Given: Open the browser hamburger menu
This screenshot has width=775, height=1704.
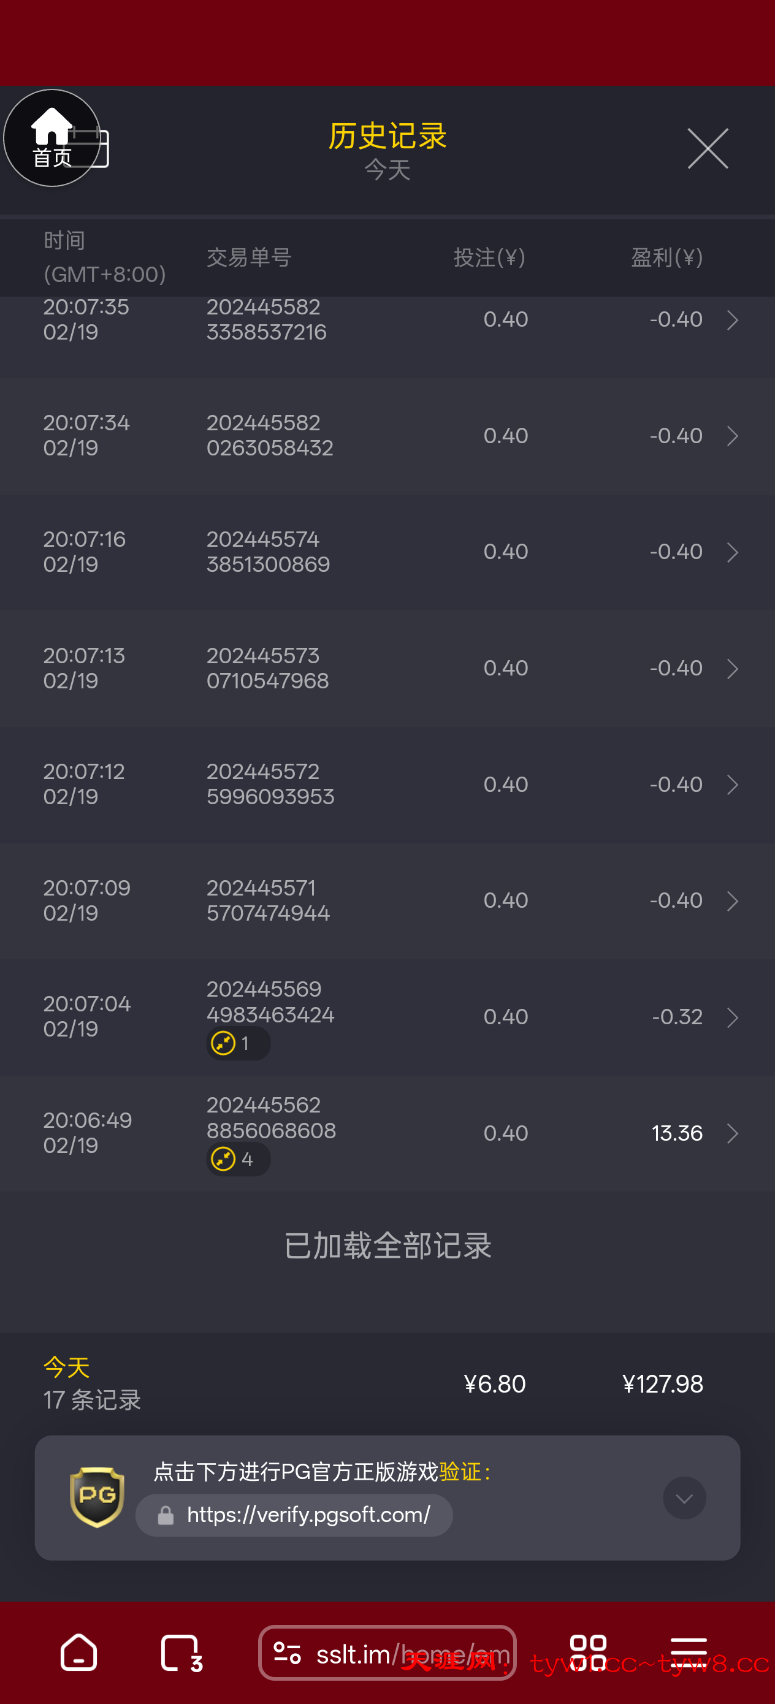Looking at the screenshot, I should click(689, 1653).
